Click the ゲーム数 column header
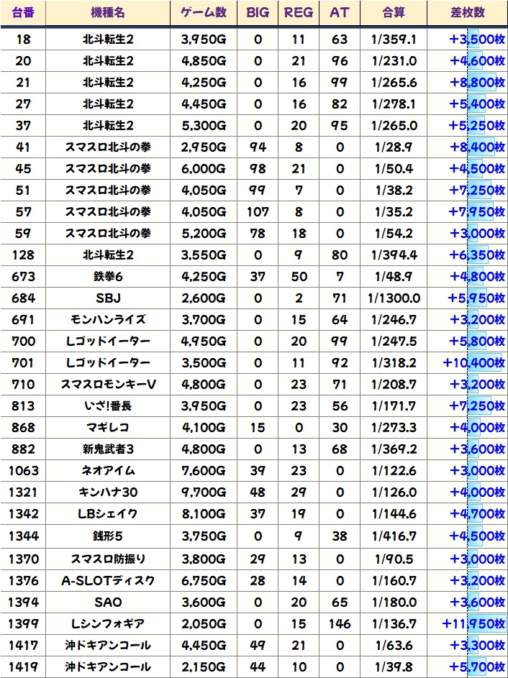 [x=203, y=13]
